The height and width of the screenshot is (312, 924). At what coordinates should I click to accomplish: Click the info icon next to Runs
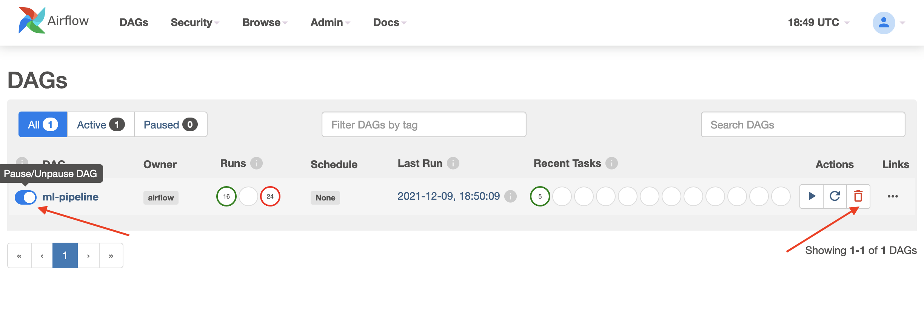256,163
